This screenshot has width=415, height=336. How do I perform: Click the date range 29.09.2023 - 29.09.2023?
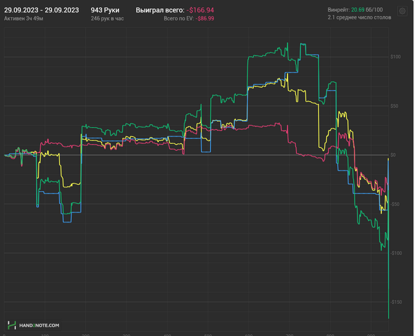pos(41,10)
